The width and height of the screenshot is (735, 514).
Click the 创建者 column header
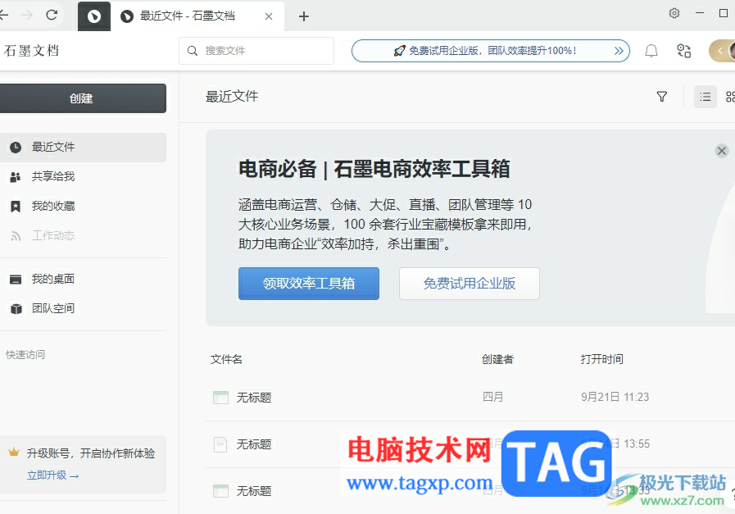(498, 360)
